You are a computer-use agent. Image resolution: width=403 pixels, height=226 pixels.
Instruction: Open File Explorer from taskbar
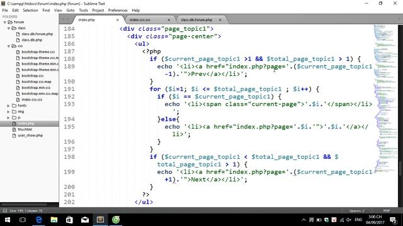pyautogui.click(x=54, y=220)
